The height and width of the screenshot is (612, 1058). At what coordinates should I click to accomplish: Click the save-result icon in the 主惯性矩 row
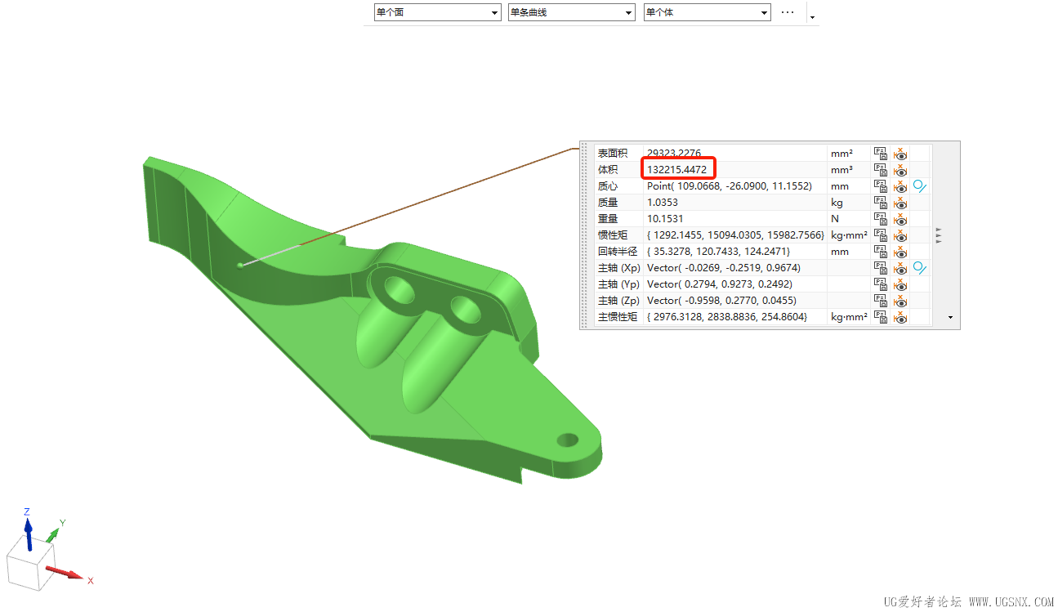click(x=880, y=317)
